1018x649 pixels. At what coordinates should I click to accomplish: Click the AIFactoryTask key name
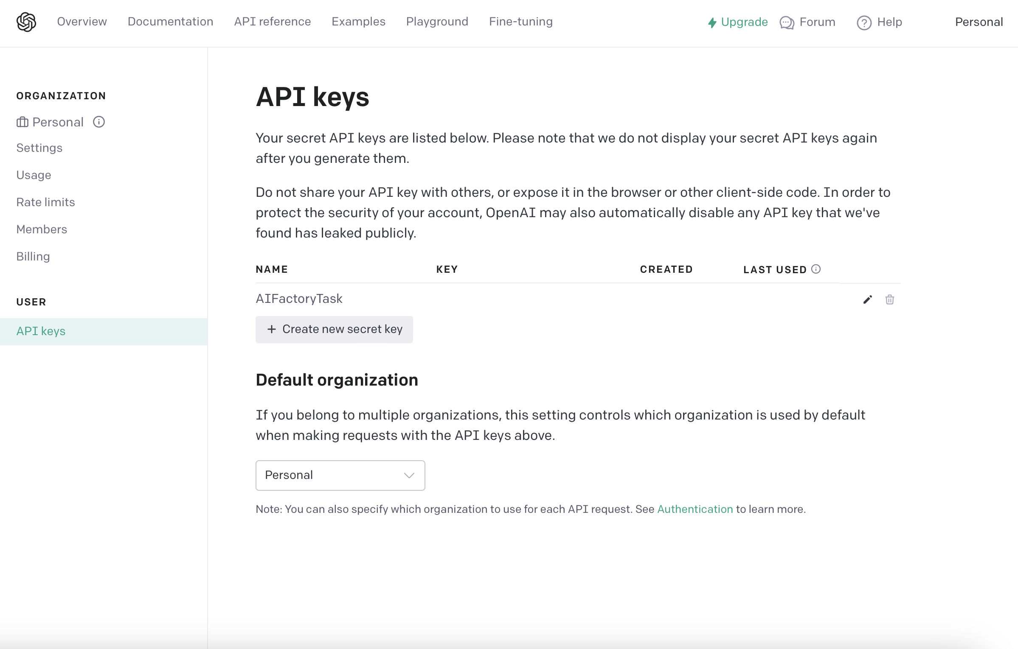pyautogui.click(x=299, y=299)
